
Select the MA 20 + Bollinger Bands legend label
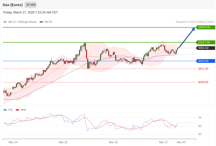[x=22, y=22]
